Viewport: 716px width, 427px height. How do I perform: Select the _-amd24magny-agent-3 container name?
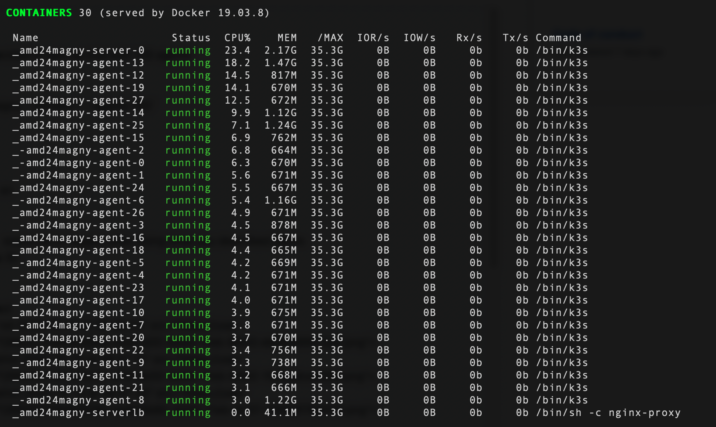point(79,225)
